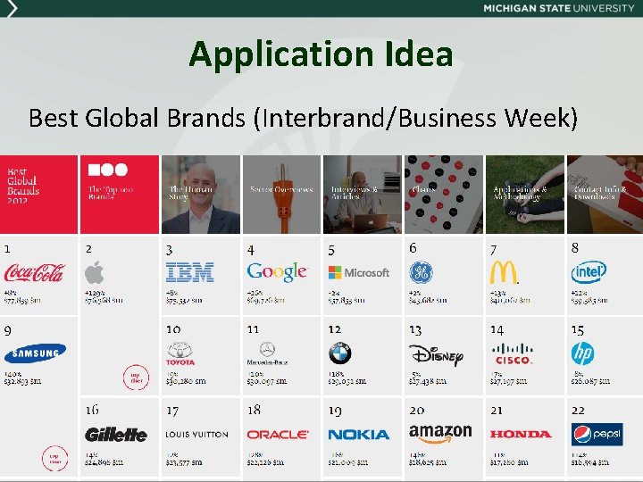The image size is (643, 482).
Task: Open the Best Global Brands 2012 tile
Action: [x=38, y=195]
